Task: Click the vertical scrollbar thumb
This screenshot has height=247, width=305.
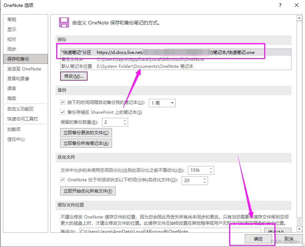Action: click(300, 119)
